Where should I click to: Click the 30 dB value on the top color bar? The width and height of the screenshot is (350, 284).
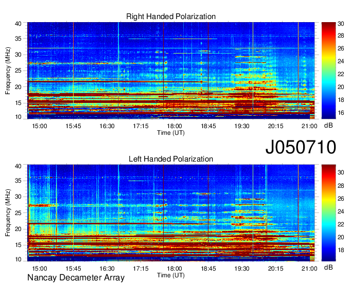[x=341, y=24]
